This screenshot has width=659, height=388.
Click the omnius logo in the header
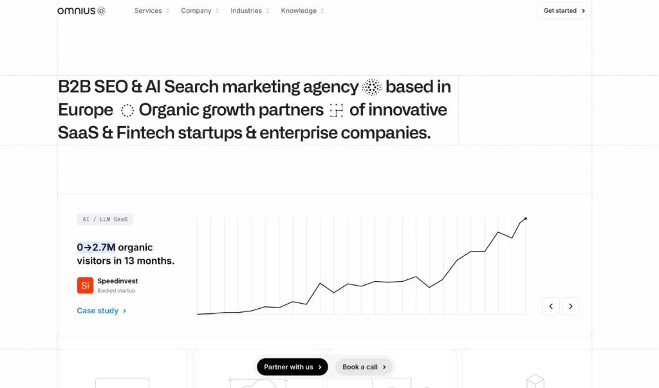(x=76, y=10)
